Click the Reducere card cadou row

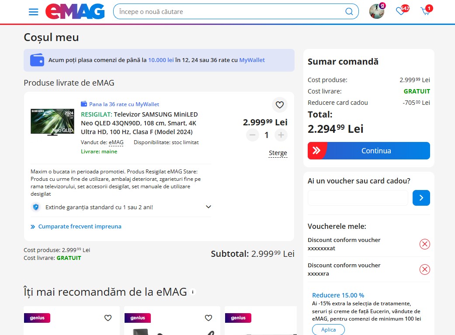369,103
